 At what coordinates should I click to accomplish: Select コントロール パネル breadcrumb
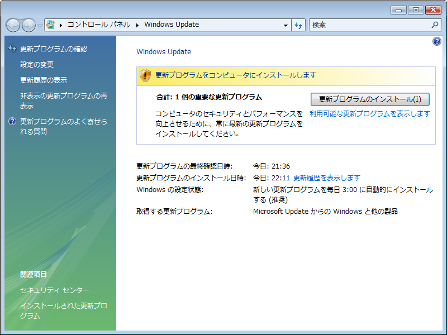coord(99,25)
